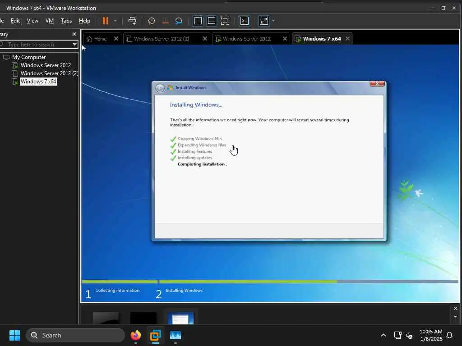Toggle the thumbnail bar view icon

pos(211,21)
